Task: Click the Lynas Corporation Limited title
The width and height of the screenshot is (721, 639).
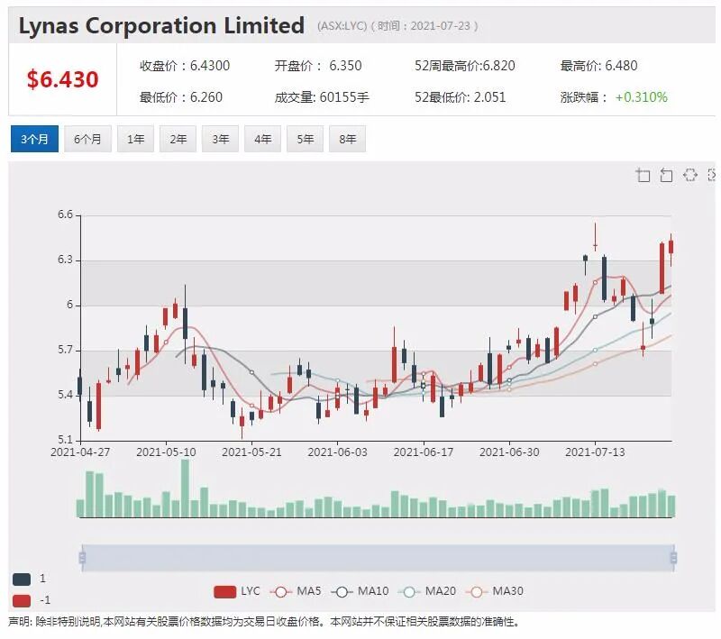Action: pyautogui.click(x=161, y=25)
